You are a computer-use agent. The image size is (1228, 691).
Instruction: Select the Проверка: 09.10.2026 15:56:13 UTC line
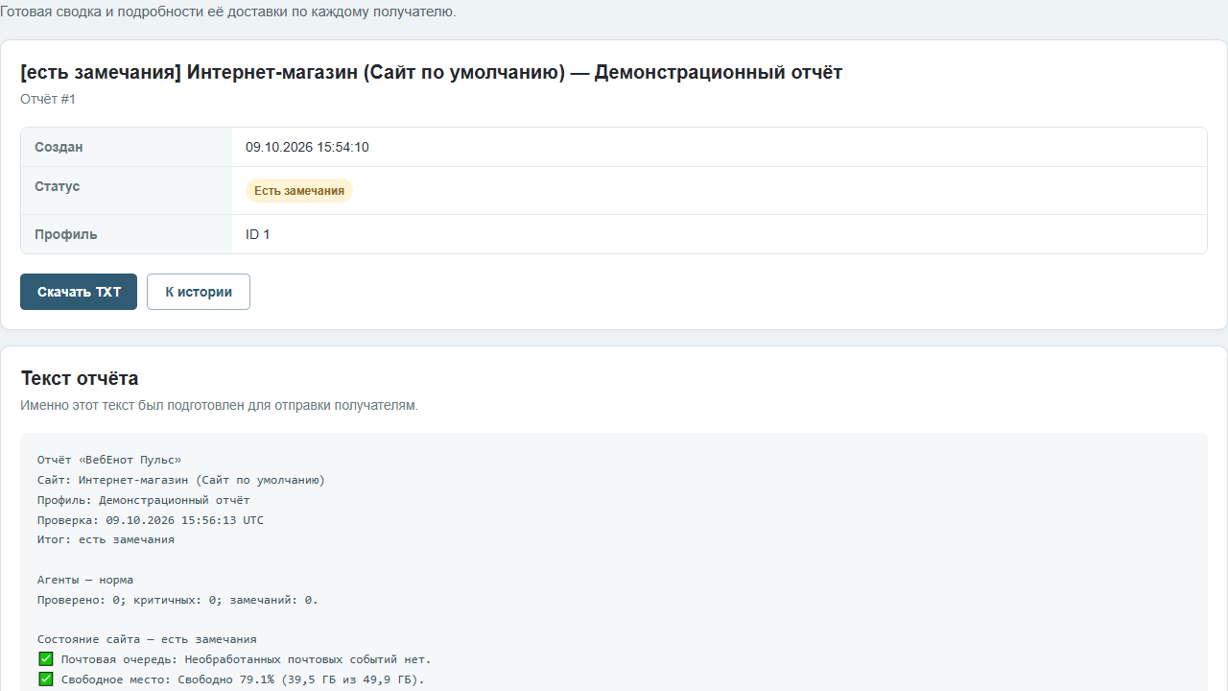pos(151,520)
